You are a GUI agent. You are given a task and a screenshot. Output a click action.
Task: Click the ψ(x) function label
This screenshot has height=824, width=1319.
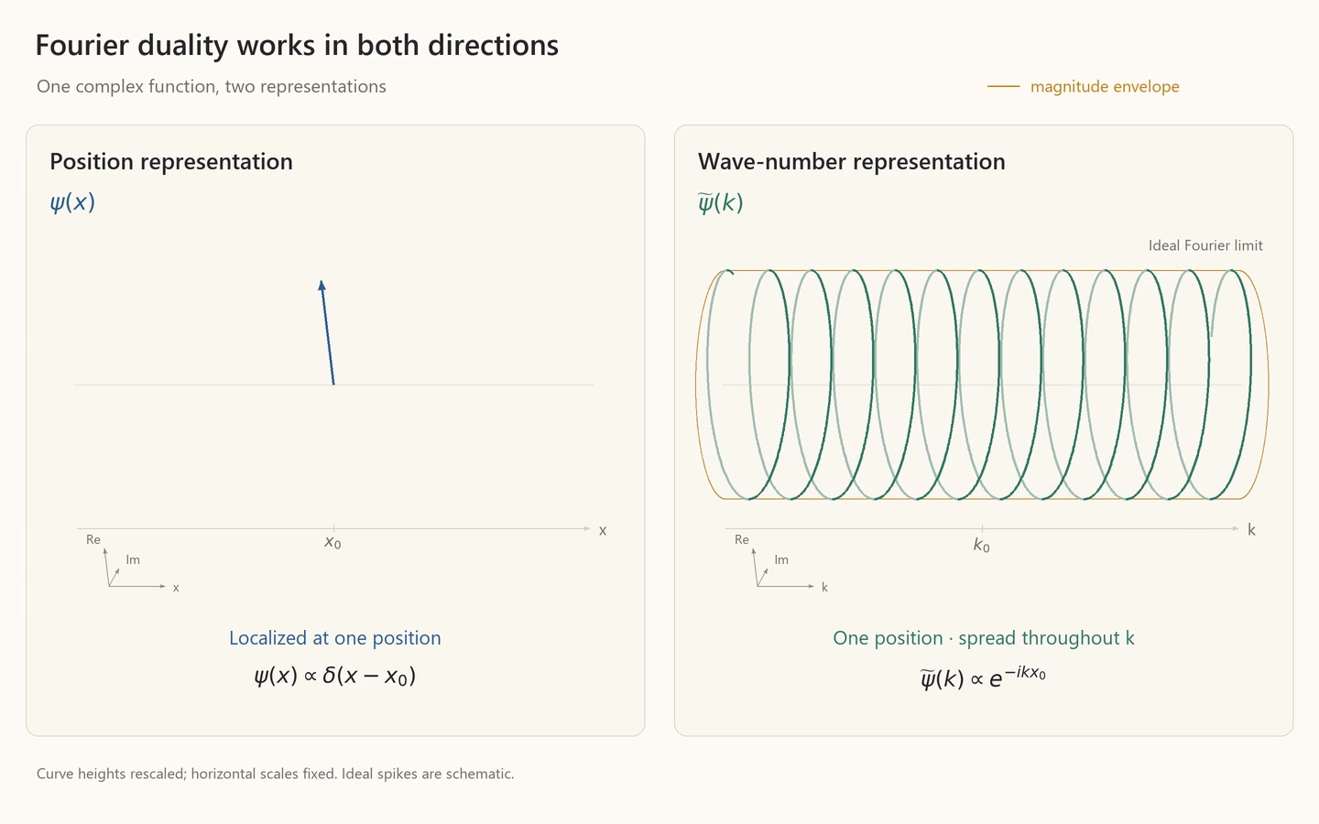72,202
